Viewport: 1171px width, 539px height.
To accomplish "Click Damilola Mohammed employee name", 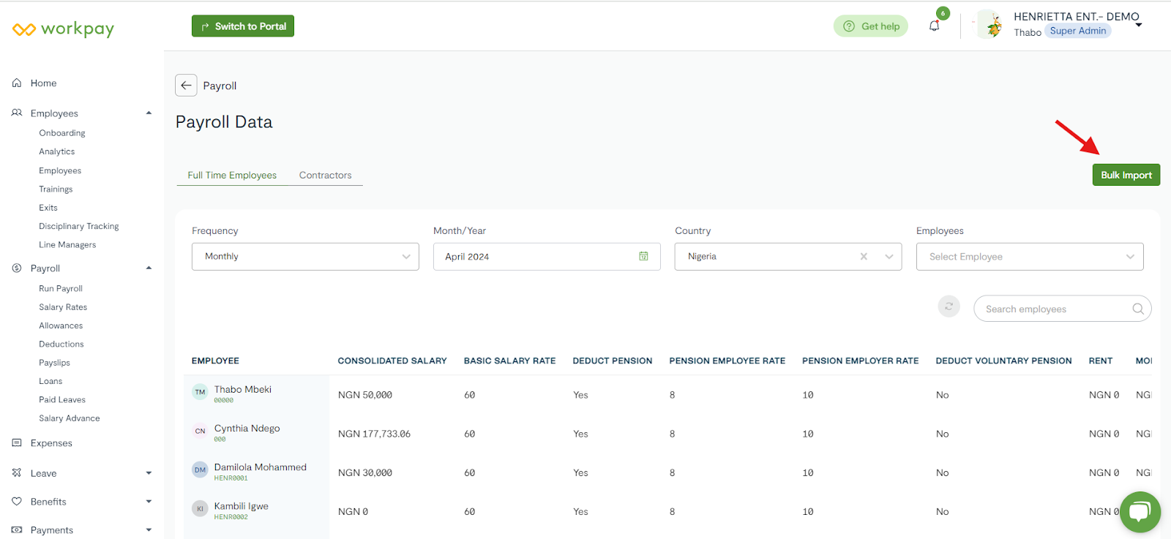I will tap(261, 467).
